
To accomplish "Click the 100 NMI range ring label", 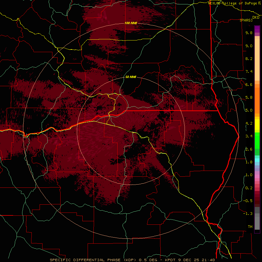I will pyautogui.click(x=131, y=23).
